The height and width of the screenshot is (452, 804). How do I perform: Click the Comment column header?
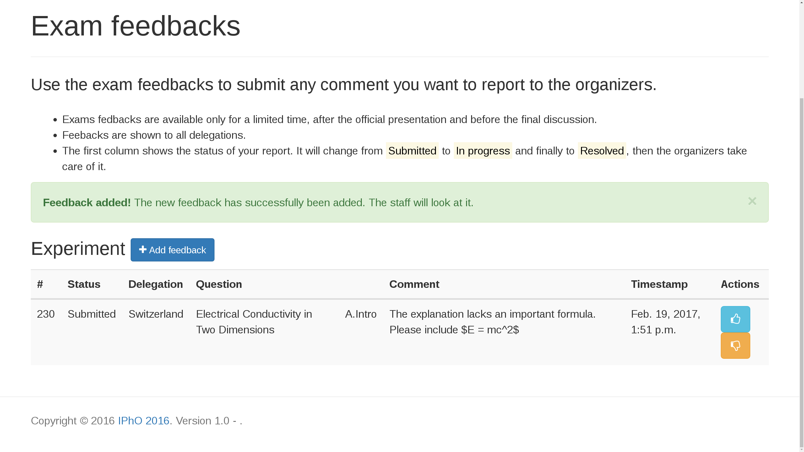point(414,284)
